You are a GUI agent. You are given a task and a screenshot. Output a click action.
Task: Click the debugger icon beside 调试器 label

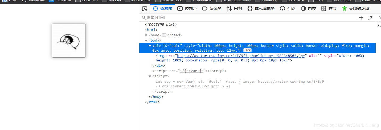[204, 9]
